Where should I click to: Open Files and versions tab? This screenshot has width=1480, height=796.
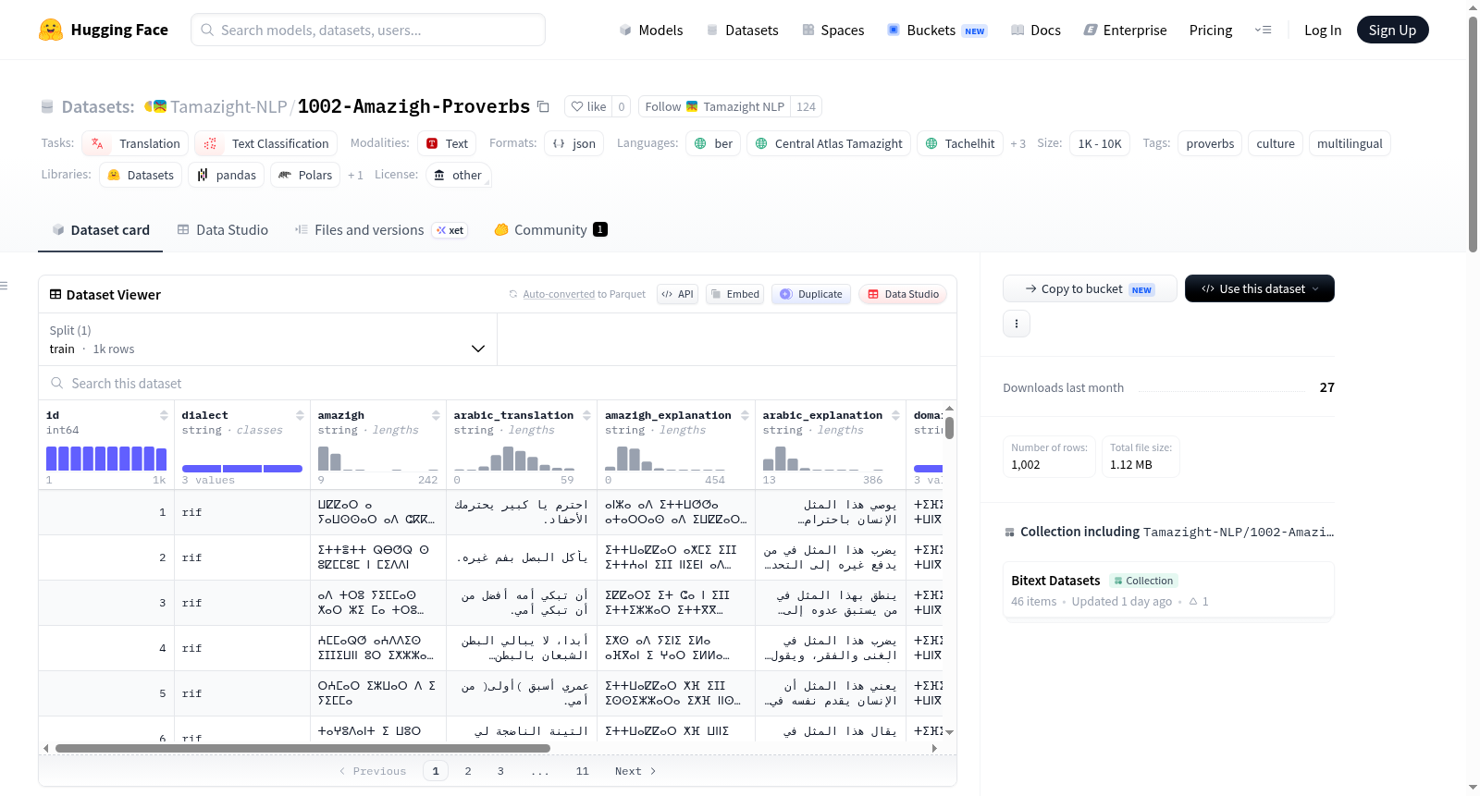pos(380,229)
